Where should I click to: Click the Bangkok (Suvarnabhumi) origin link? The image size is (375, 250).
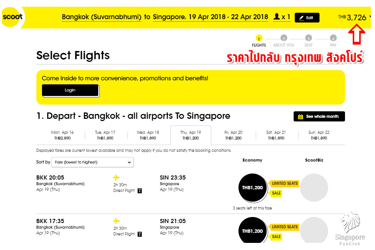(101, 17)
